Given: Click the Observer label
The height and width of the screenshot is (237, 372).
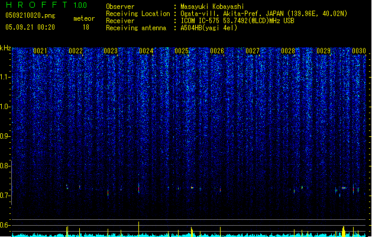Looking at the screenshot, I should pyautogui.click(x=120, y=7).
